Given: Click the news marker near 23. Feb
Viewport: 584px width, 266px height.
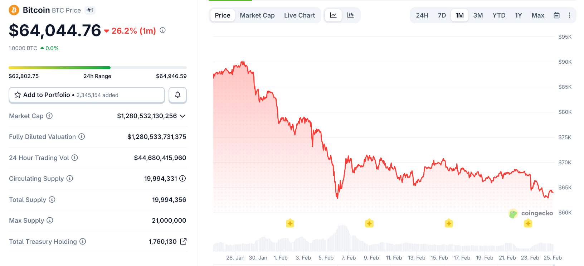Looking at the screenshot, I should [528, 223].
